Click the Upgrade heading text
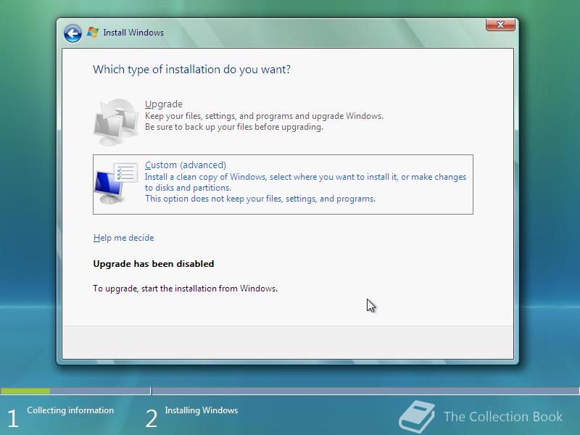 (162, 104)
